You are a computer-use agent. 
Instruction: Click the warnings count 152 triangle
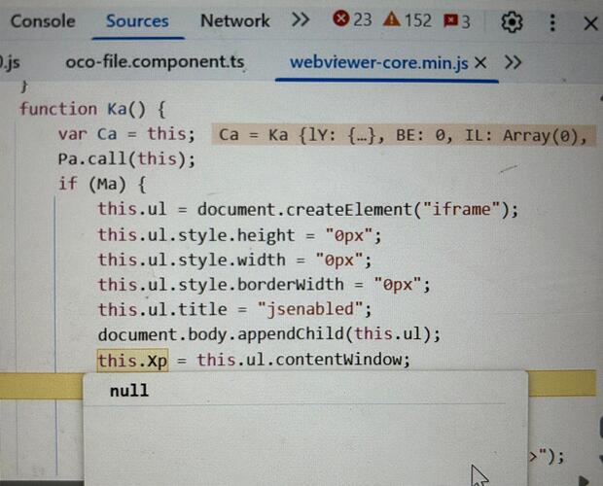pos(408,20)
